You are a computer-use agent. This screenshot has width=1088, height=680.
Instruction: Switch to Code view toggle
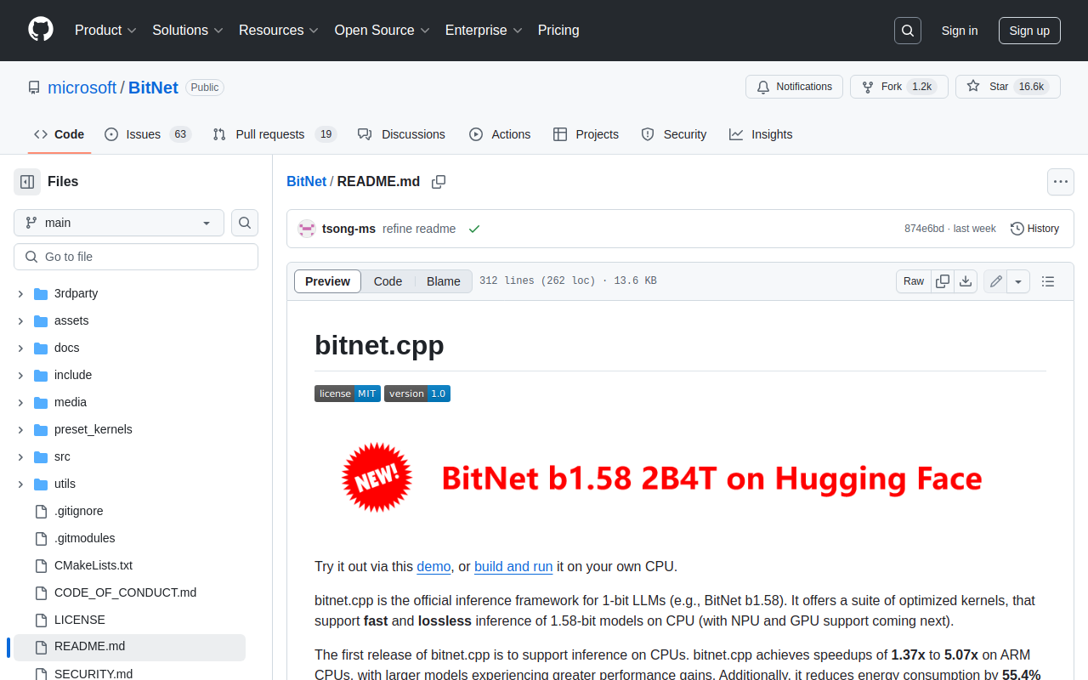pos(388,281)
